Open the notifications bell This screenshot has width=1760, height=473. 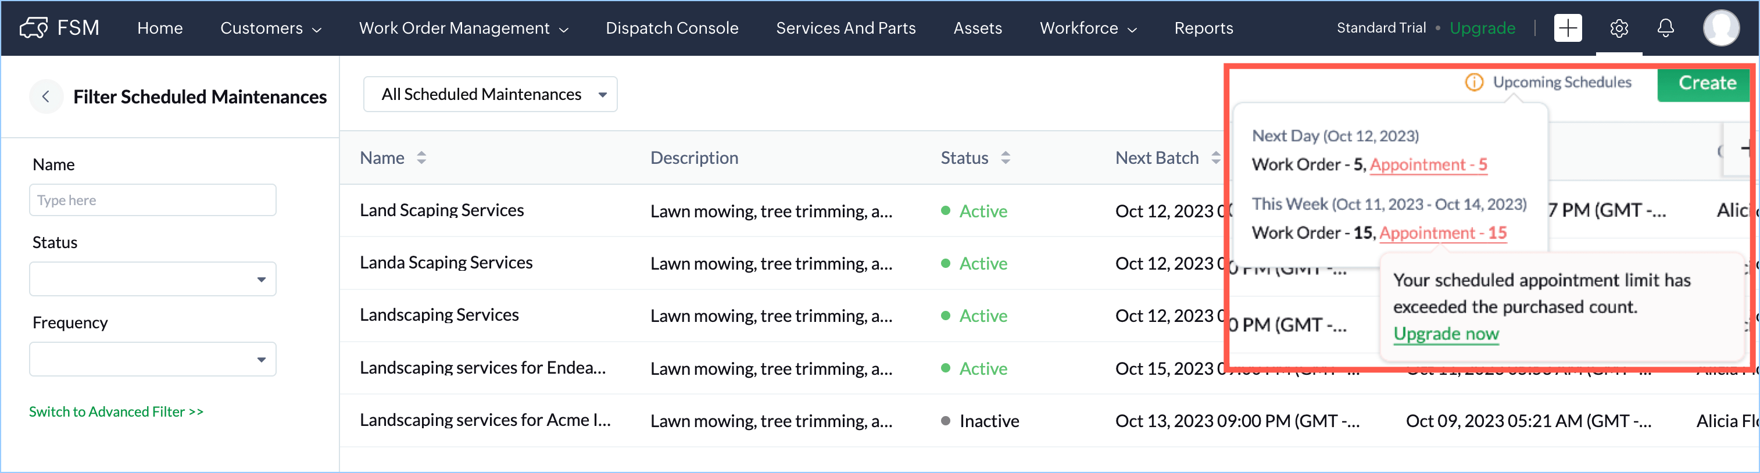tap(1666, 28)
